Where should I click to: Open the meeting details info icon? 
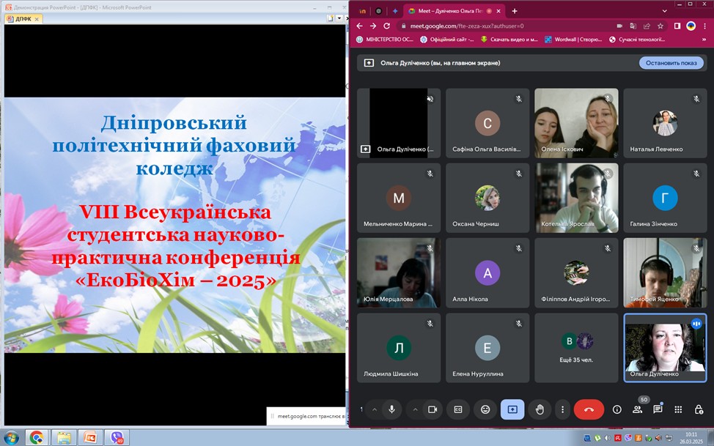point(617,409)
